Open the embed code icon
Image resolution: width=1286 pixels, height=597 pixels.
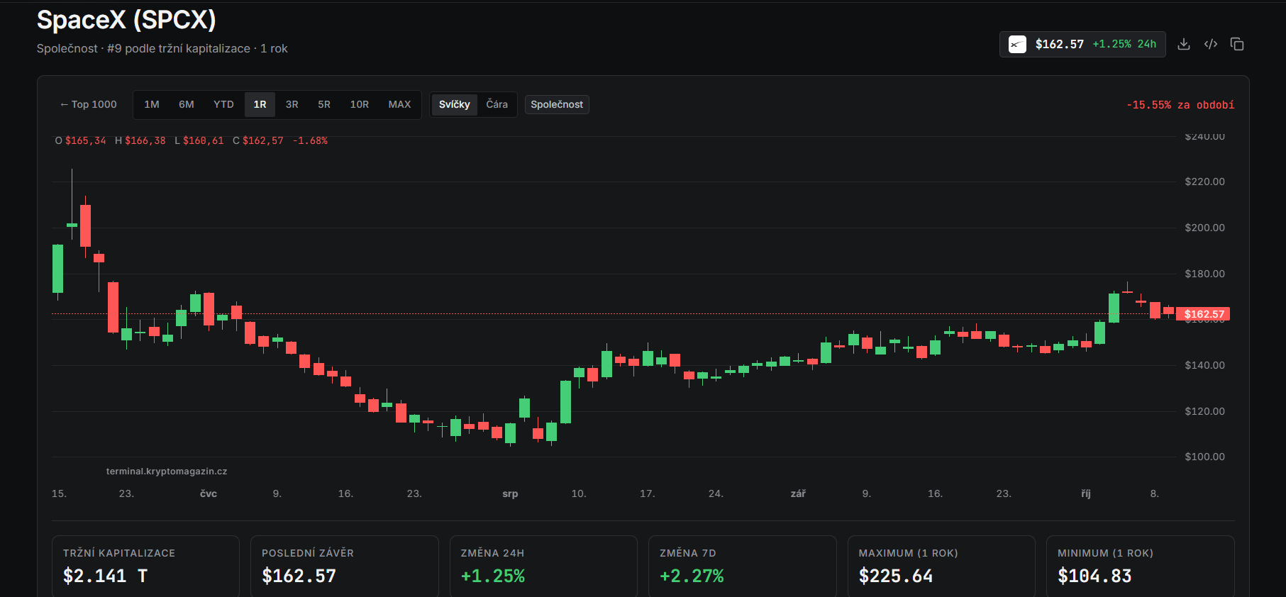point(1211,44)
